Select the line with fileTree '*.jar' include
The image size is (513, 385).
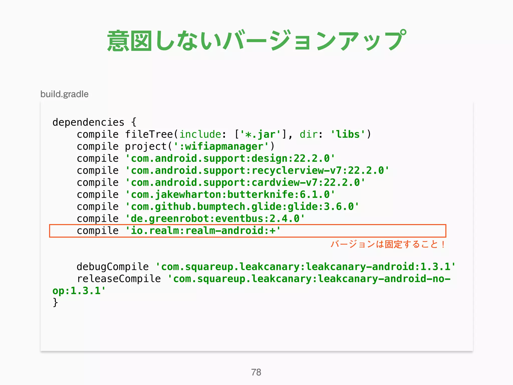[224, 134]
